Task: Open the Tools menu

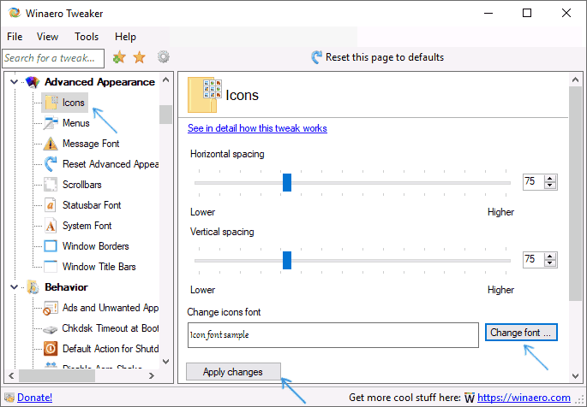Action: 87,37
